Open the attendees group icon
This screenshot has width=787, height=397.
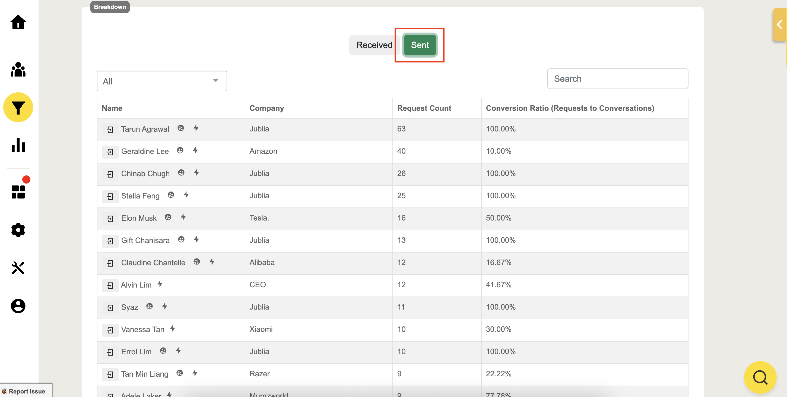18,70
